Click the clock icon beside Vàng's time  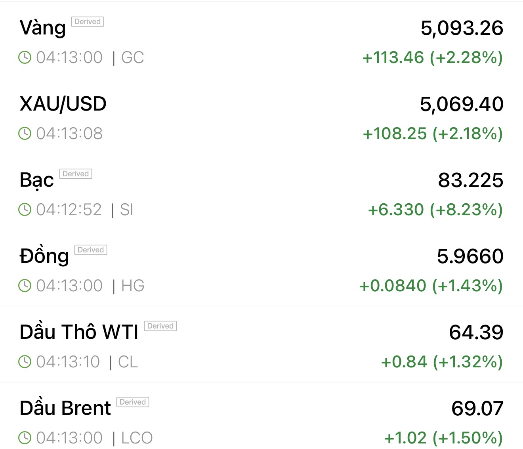coord(25,57)
